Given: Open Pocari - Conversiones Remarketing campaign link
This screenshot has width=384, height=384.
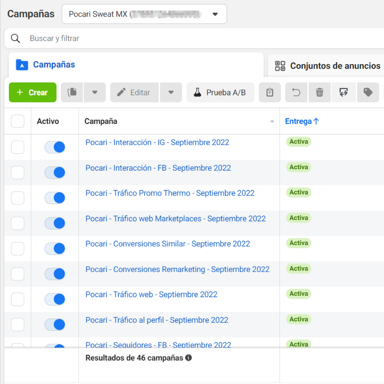Looking at the screenshot, I should point(177,269).
